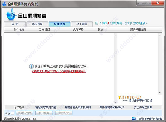Click the online virus scan shield icon
Viewport: 166px width, 122px height.
point(134,119)
